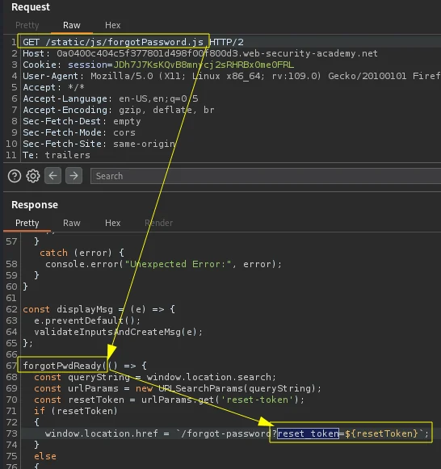Open the search help question-mark icon
Screen dimensions: 441x469
point(15,176)
